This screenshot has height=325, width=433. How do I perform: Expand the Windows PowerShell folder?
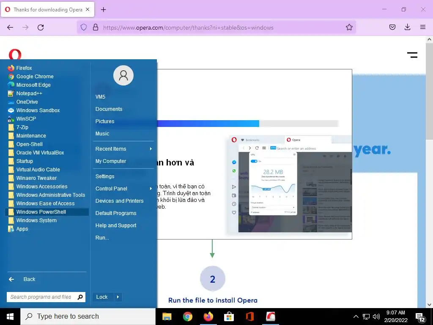pos(47,212)
